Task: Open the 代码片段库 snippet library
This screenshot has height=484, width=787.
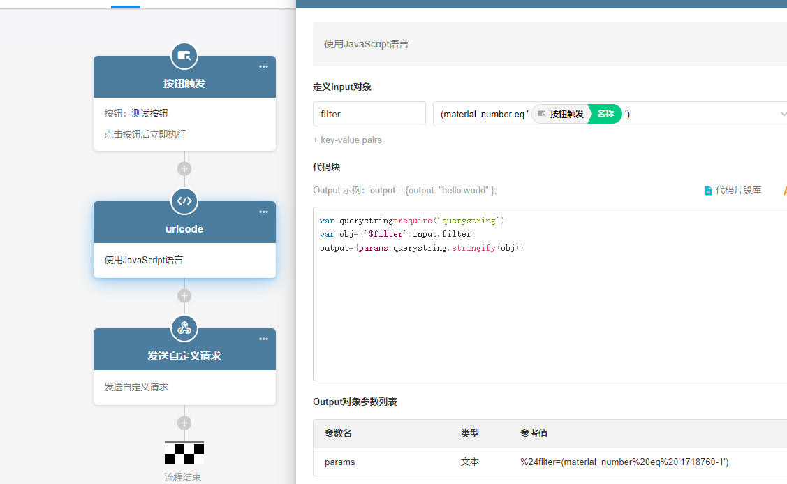Action: click(x=733, y=190)
